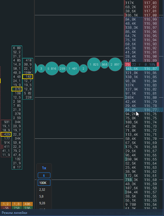Image resolution: width=164 pixels, height=216 pixels.
Task: Click the 79,2 cluster cell
Action: click(x=17, y=151)
